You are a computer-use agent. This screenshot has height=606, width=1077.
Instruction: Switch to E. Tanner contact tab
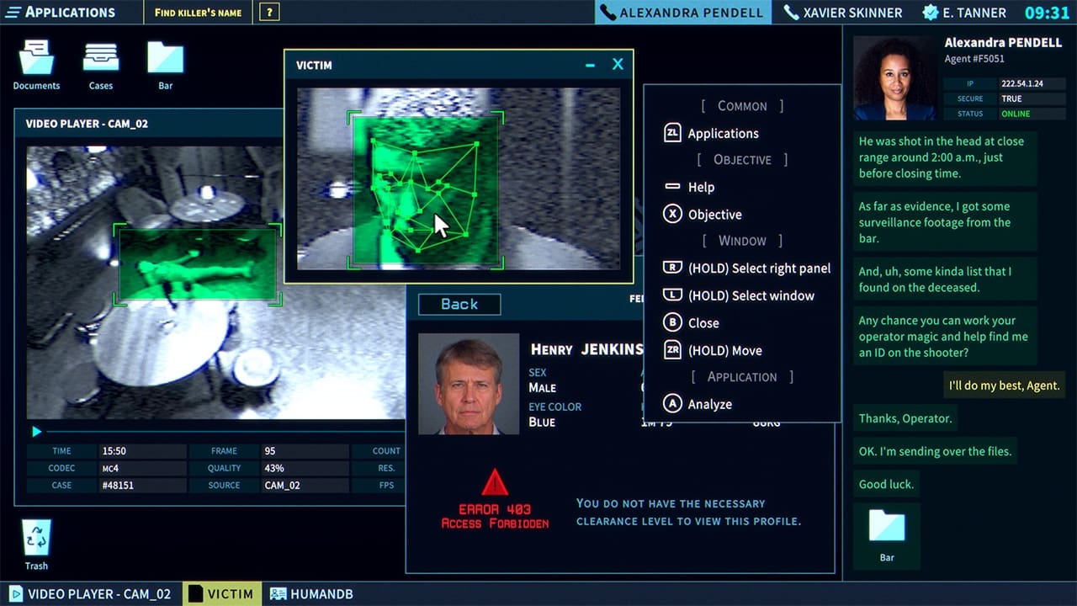click(963, 13)
